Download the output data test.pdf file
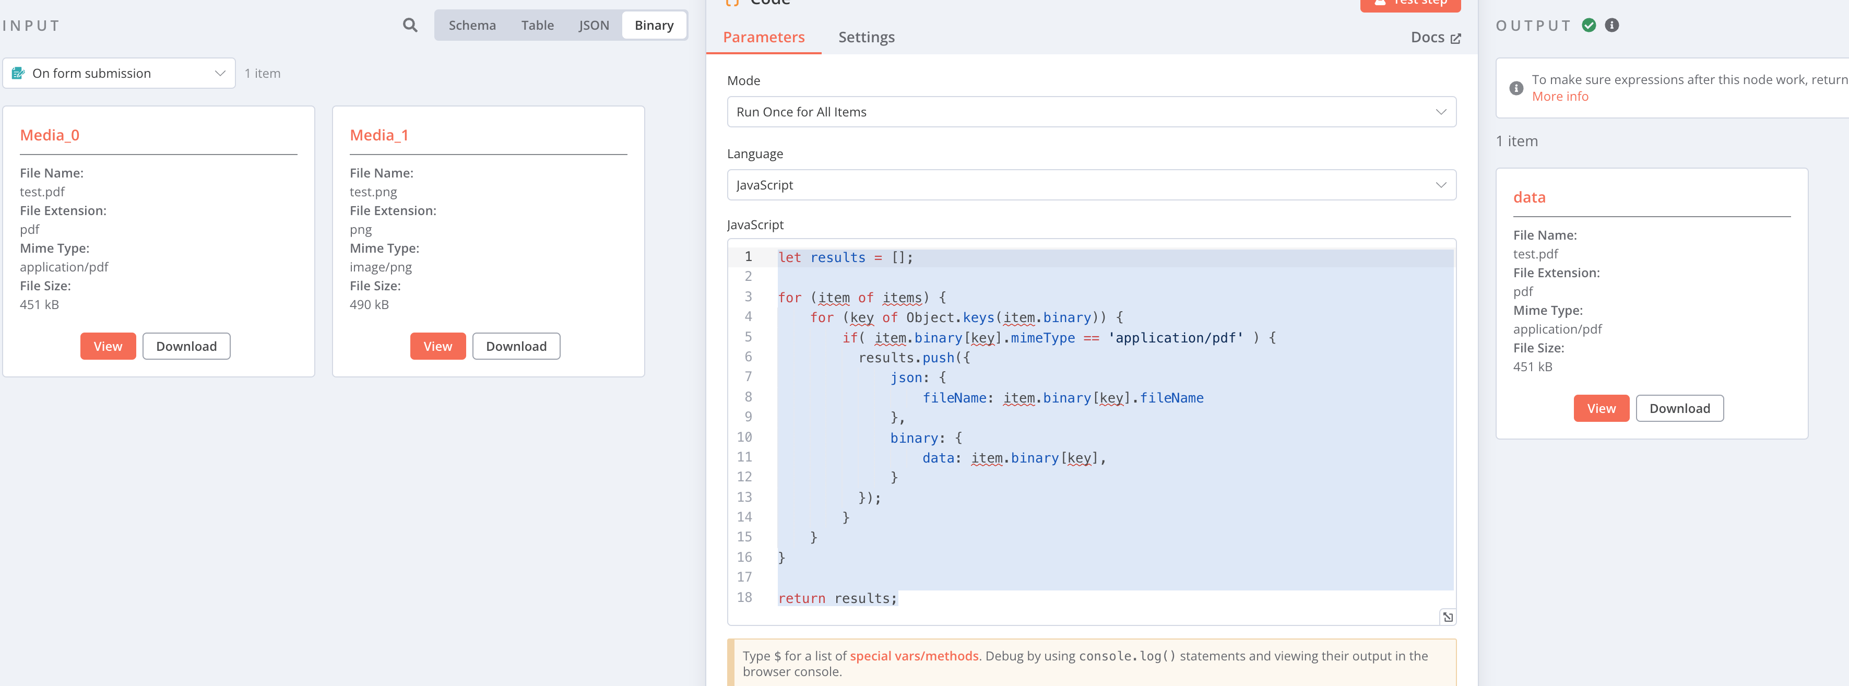The height and width of the screenshot is (686, 1849). pyautogui.click(x=1680, y=408)
